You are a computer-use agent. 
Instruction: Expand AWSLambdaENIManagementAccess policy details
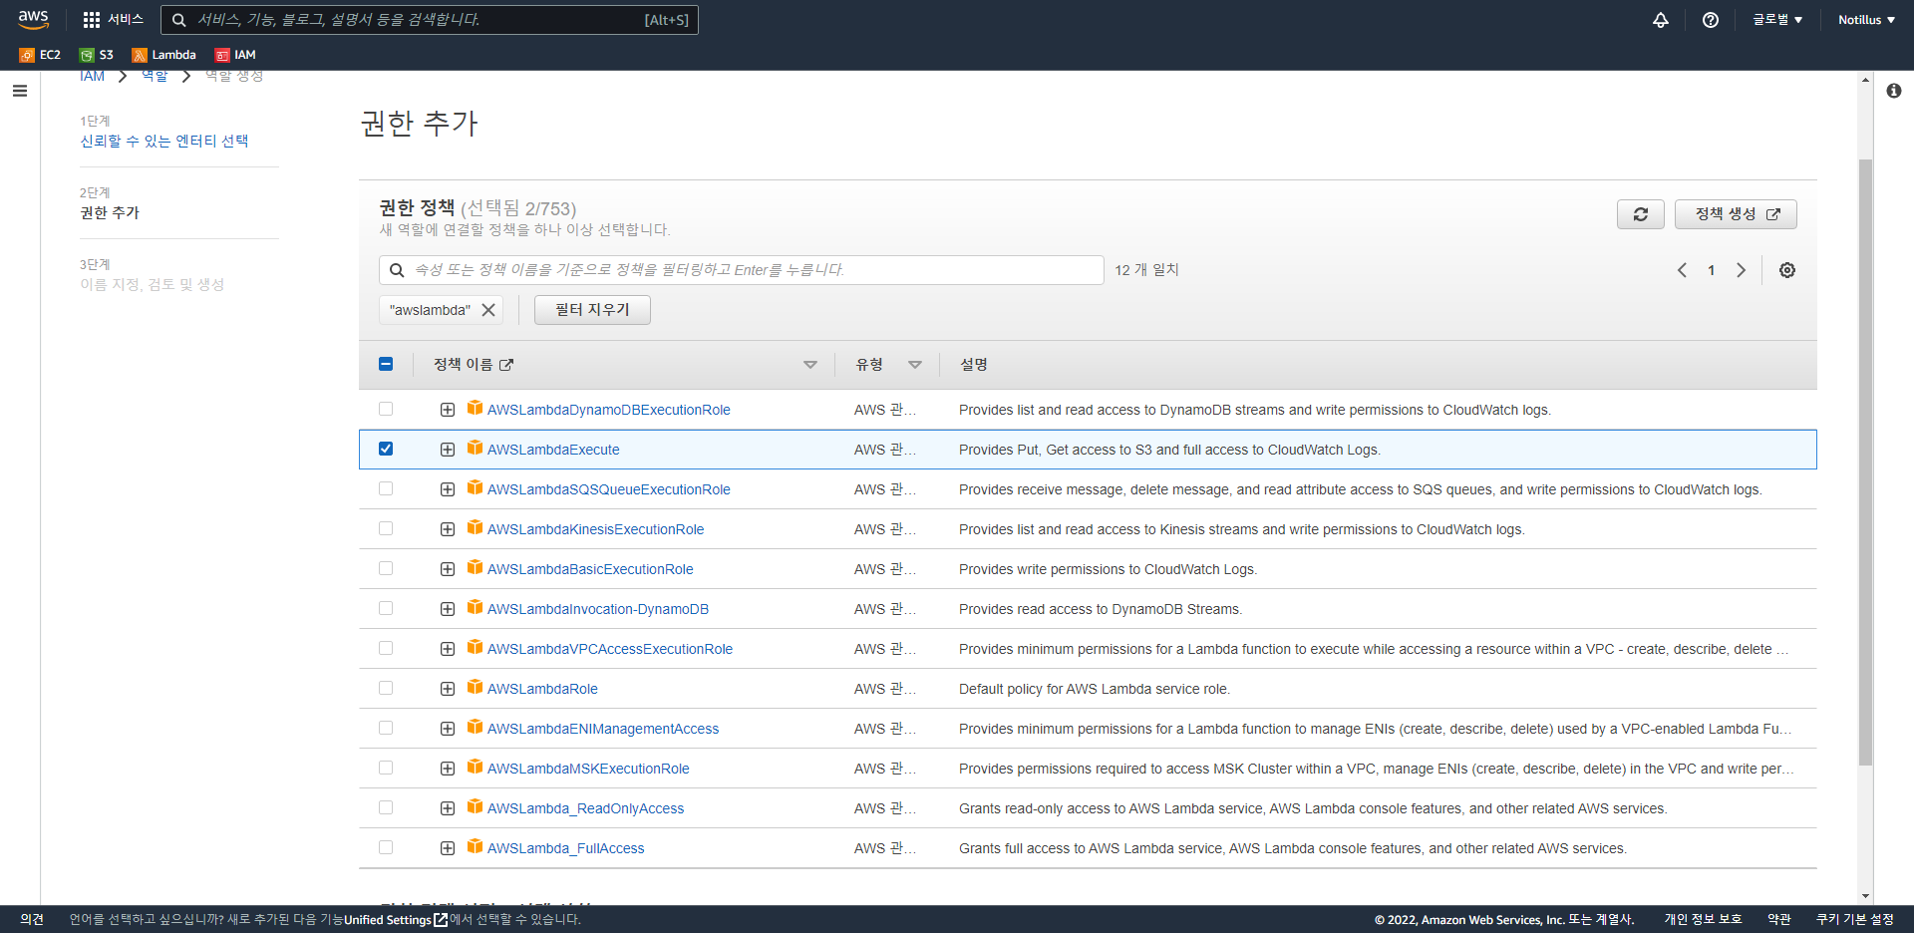coord(448,729)
